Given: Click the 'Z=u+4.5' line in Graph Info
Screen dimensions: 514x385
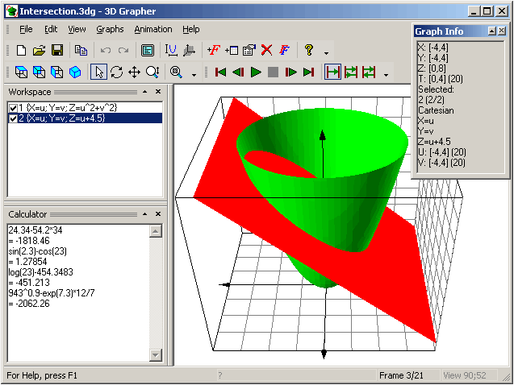Looking at the screenshot, I should [434, 142].
